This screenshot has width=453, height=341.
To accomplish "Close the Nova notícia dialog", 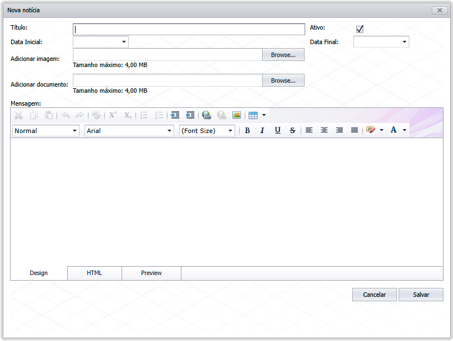I will click(x=440, y=11).
